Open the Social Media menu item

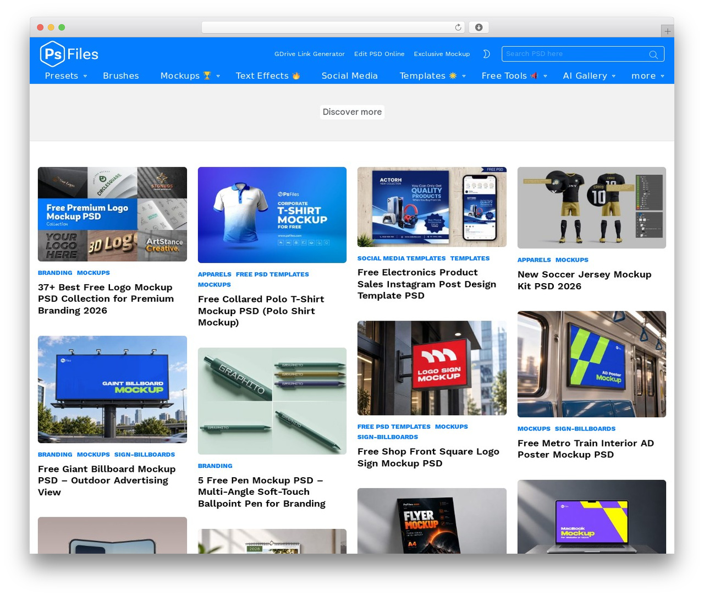coord(350,76)
